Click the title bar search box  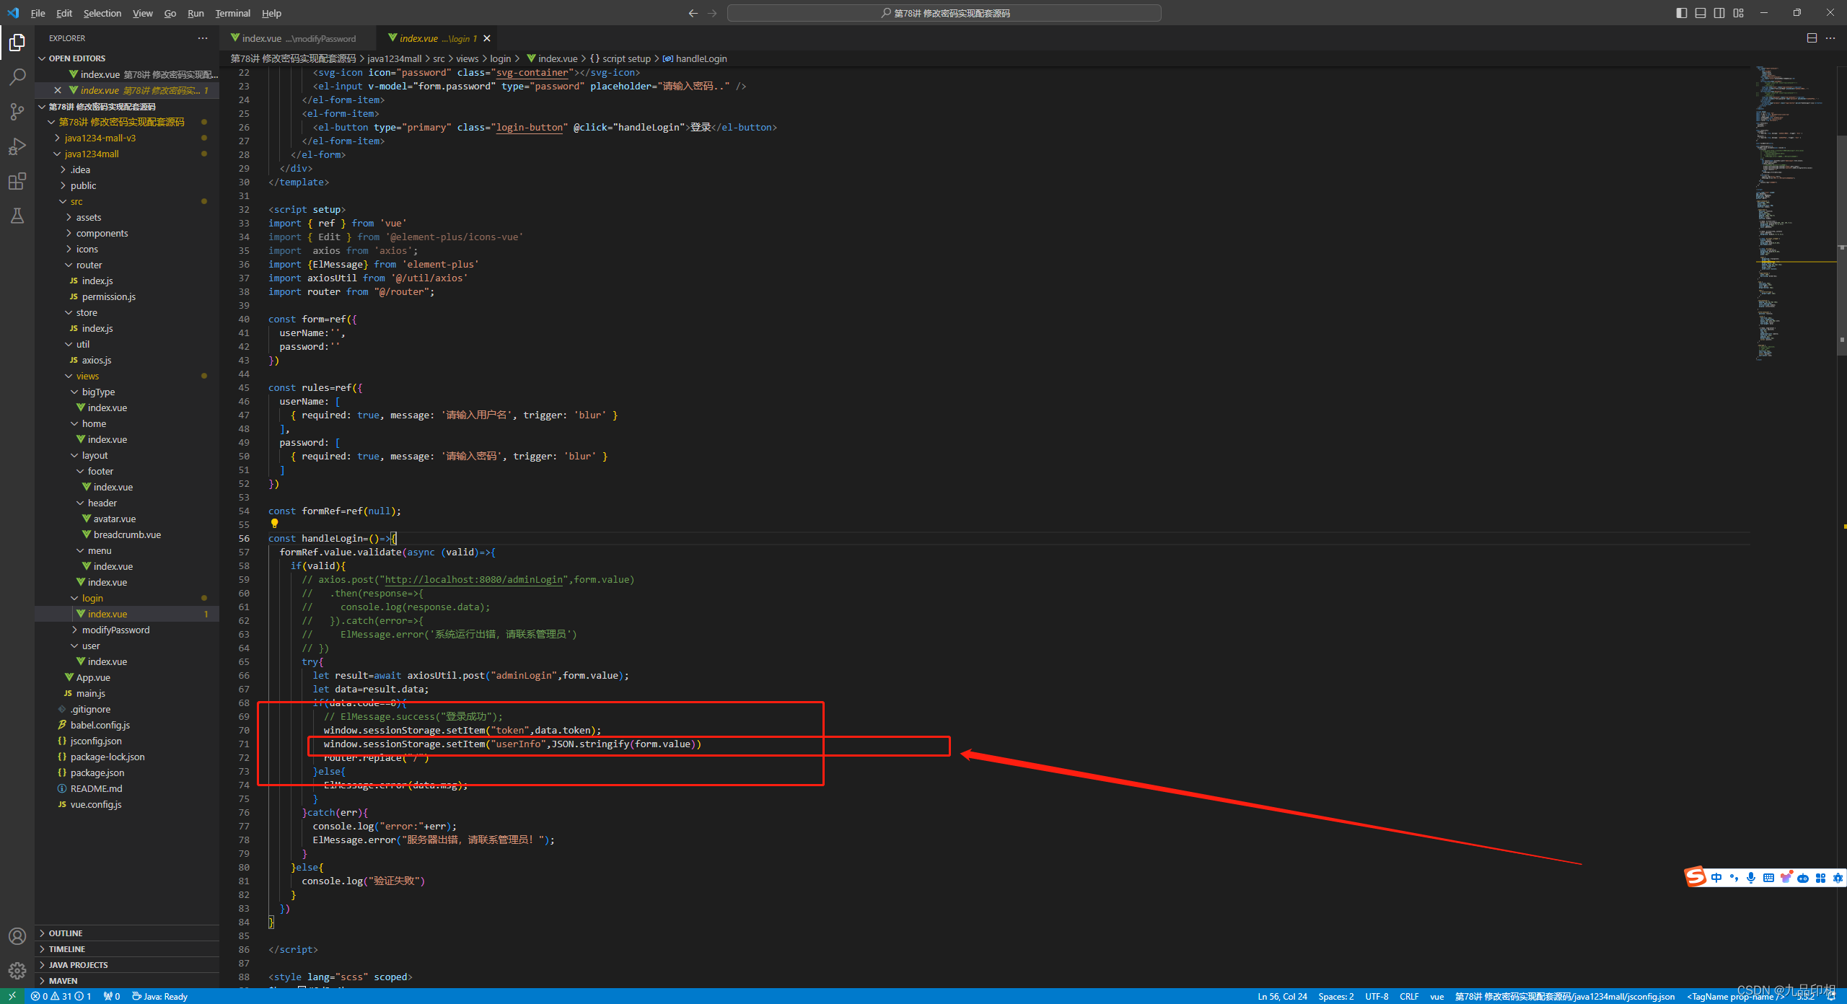[944, 13]
